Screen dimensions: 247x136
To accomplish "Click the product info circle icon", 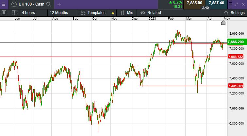I will pyautogui.click(x=14, y=4).
